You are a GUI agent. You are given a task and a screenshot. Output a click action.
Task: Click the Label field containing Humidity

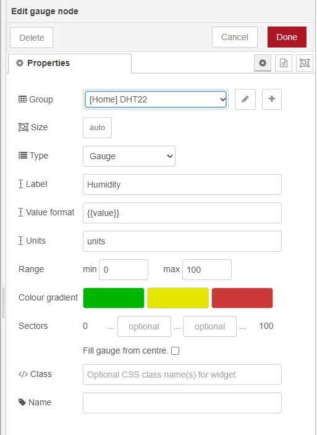182,184
